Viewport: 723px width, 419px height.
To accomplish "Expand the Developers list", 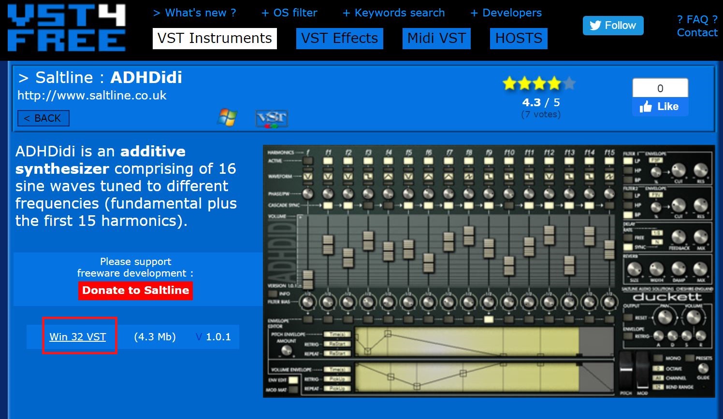I will click(x=506, y=13).
